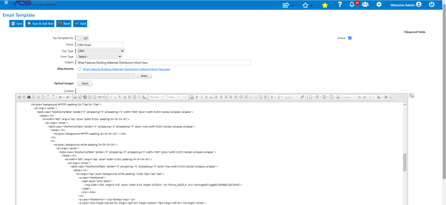Viewport: 446px width, 205px height.
Task: Open the Zoom dropdown in editor toolbar
Action: point(371,97)
